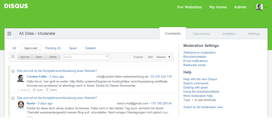Select the Approved filter tab
Screen dimensions: 272x122
(31, 48)
